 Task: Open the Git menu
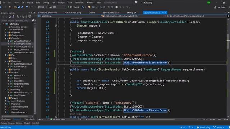coord(23,3)
